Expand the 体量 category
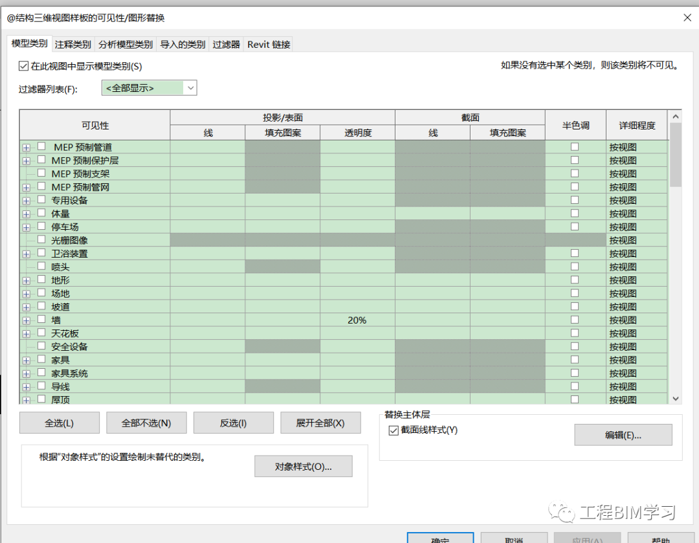The height and width of the screenshot is (543, 699). click(x=27, y=214)
